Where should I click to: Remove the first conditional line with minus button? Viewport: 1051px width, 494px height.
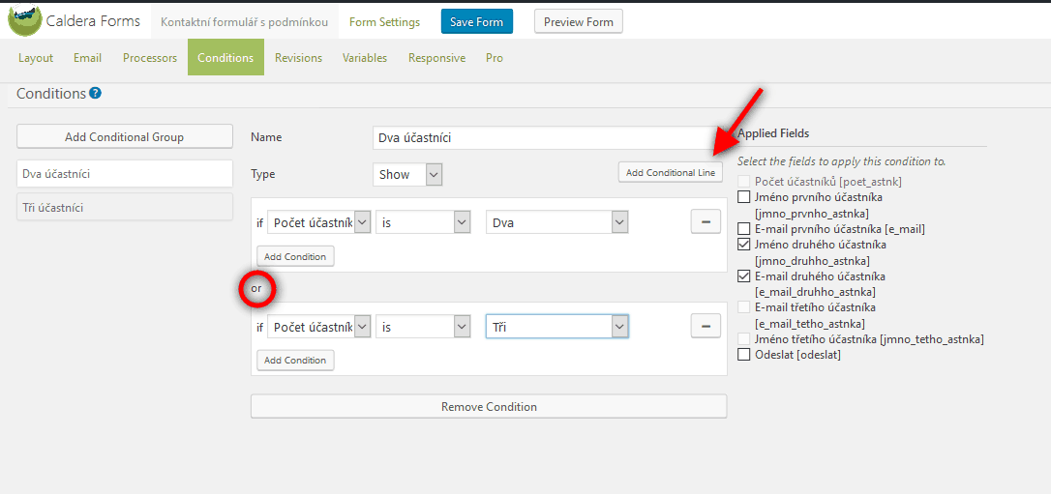705,222
